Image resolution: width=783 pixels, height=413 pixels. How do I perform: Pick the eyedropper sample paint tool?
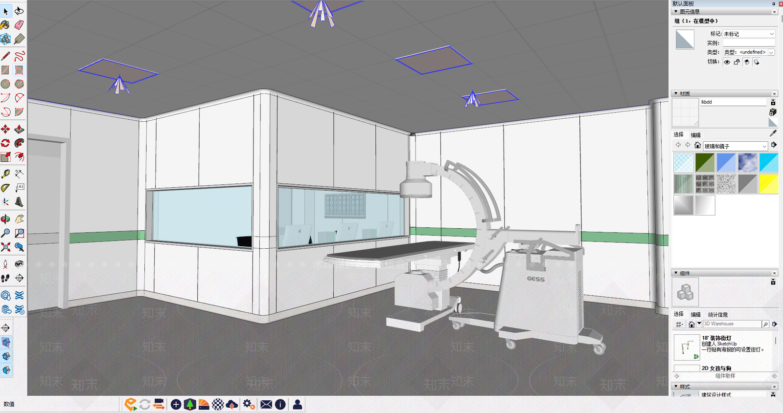pyautogui.click(x=773, y=133)
